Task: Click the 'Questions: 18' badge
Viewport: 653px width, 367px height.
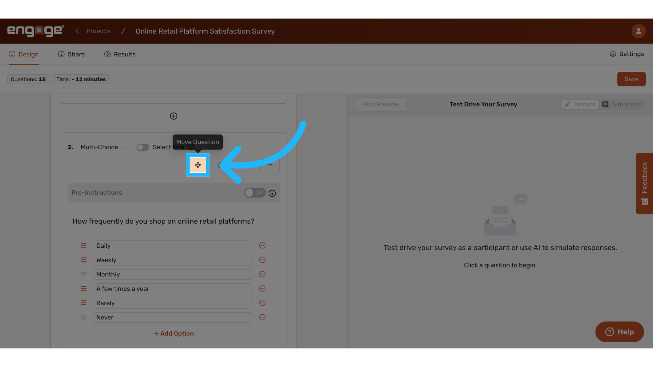Action: pyautogui.click(x=28, y=79)
